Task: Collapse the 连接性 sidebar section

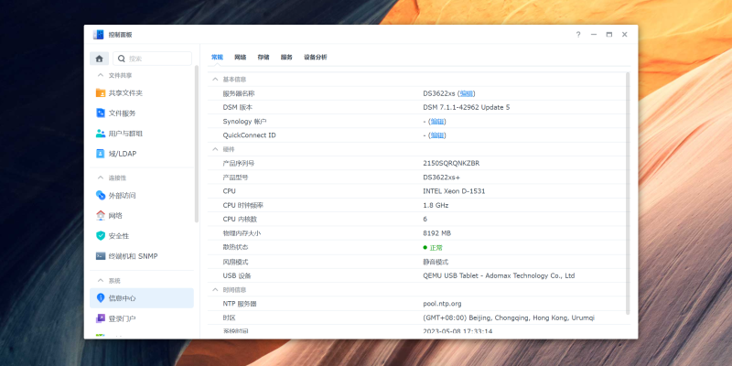Action: [100, 178]
